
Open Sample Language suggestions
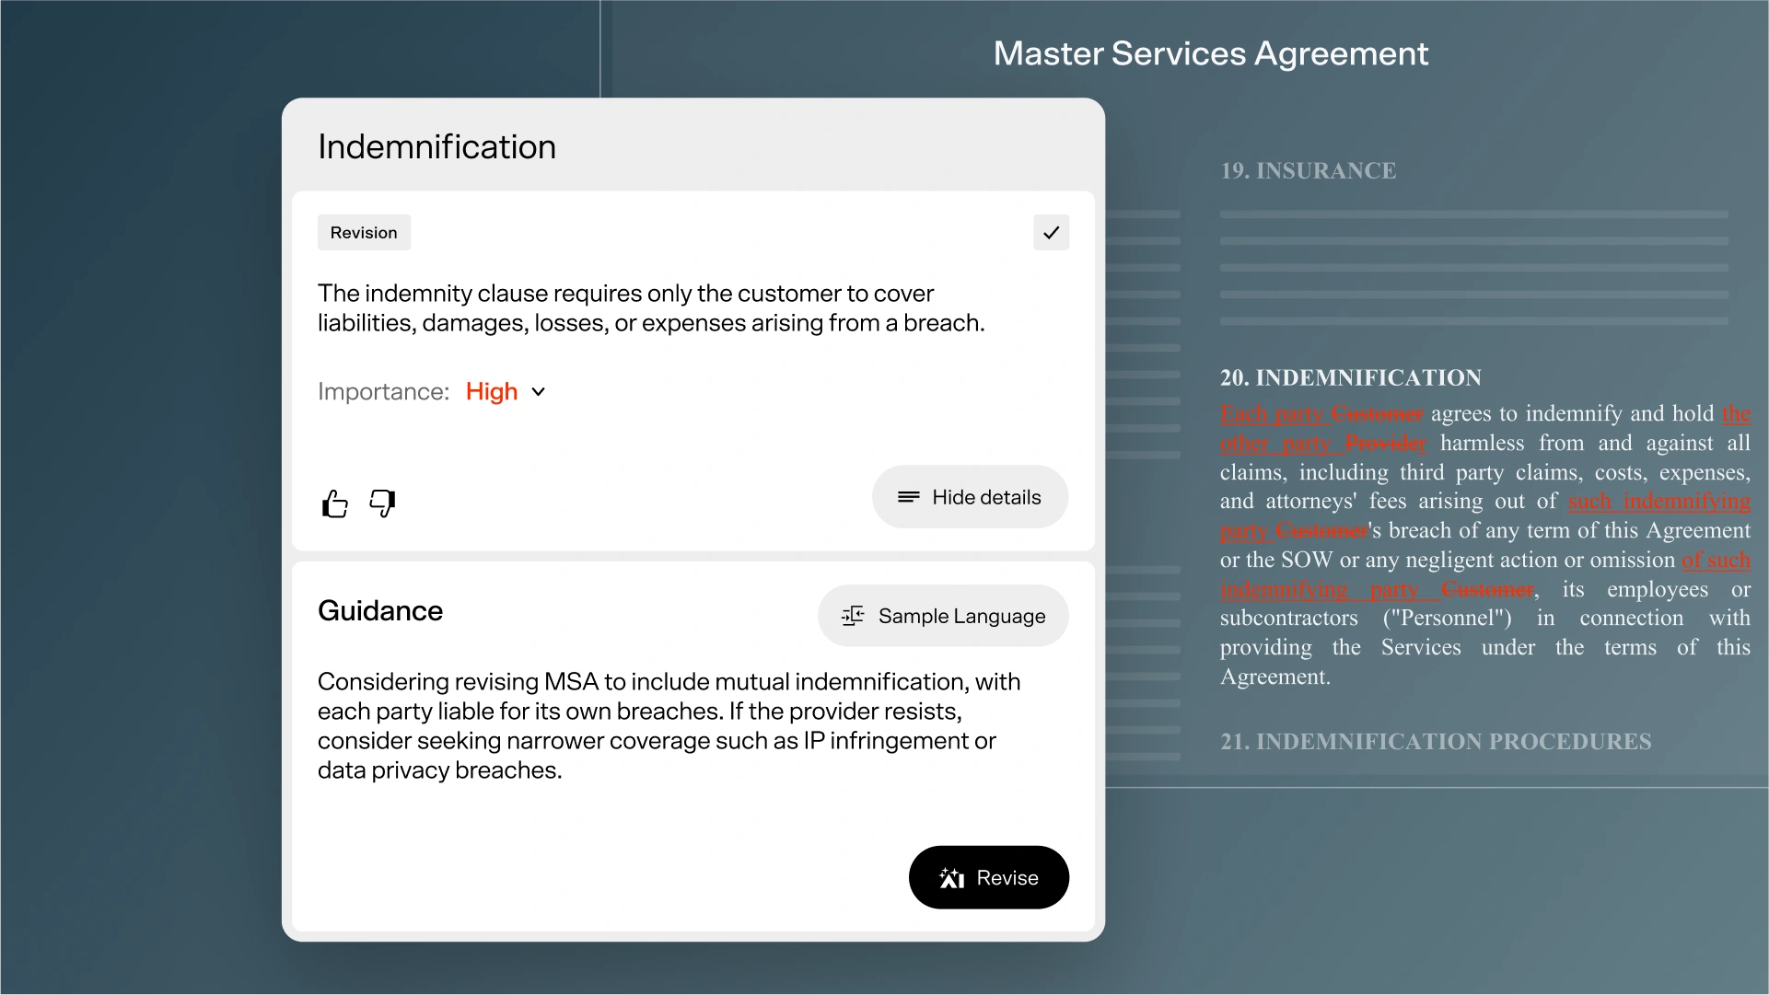coord(943,616)
